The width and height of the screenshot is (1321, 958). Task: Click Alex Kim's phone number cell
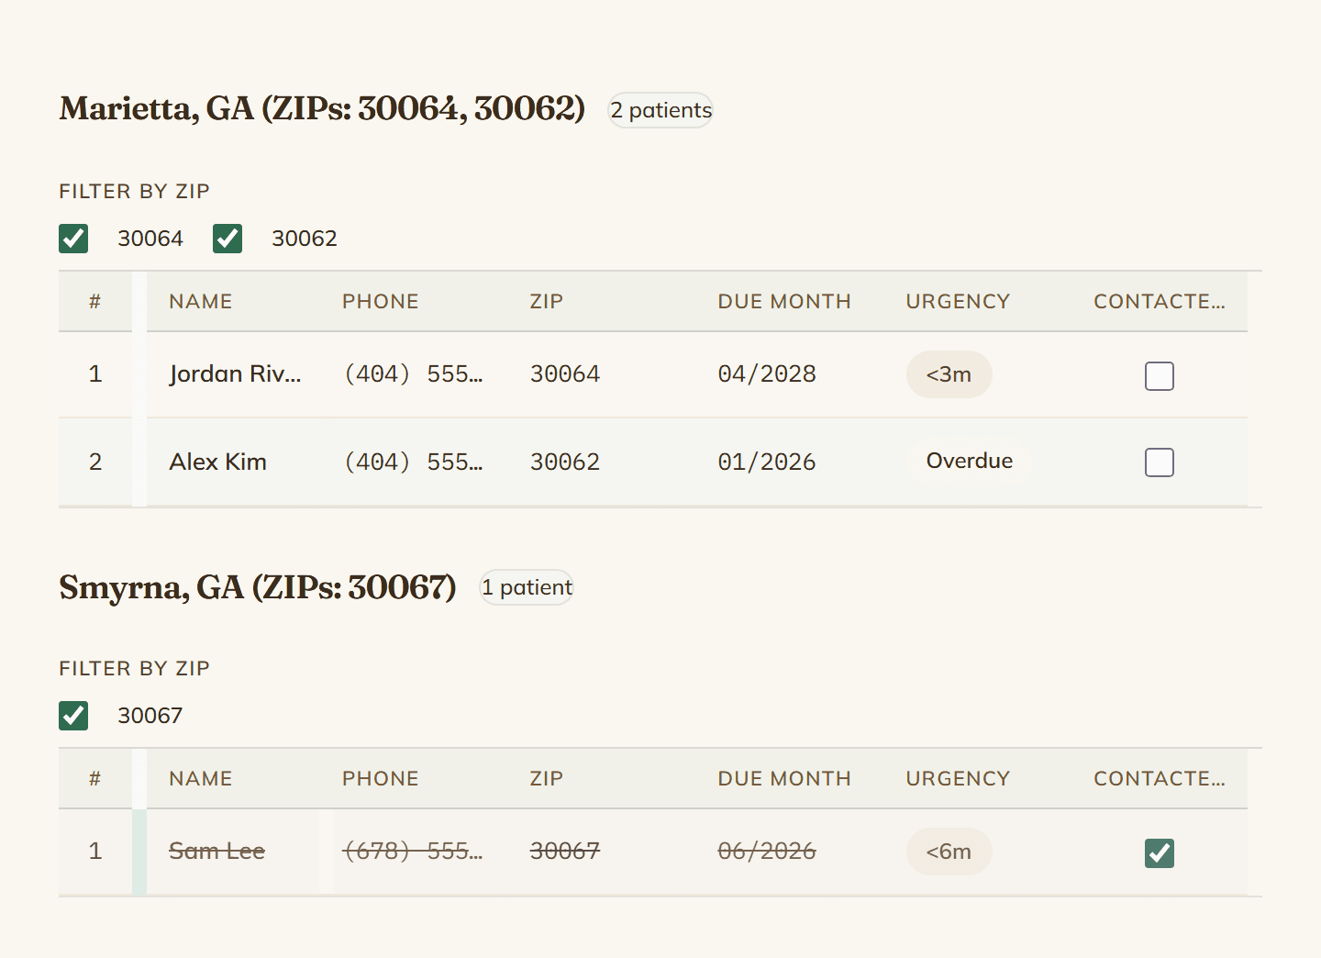(x=414, y=462)
